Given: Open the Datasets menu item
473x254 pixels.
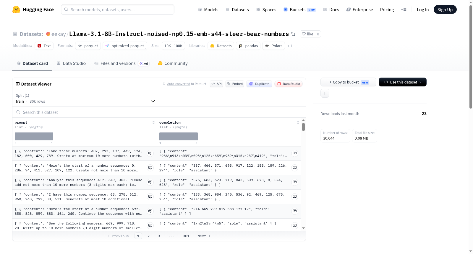Looking at the screenshot, I should pyautogui.click(x=237, y=10).
